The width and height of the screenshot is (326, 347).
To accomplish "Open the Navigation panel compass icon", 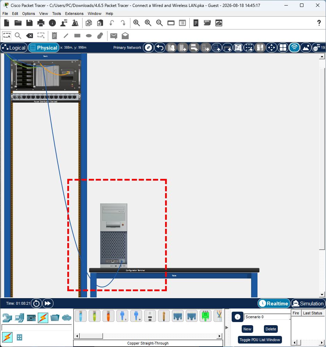I will 148,47.
